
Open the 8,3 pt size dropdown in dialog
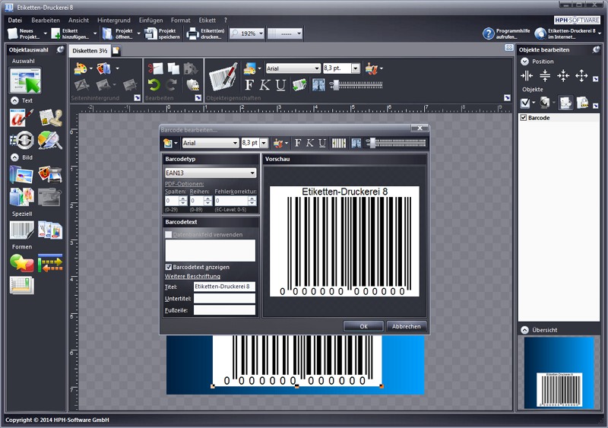pyautogui.click(x=264, y=143)
